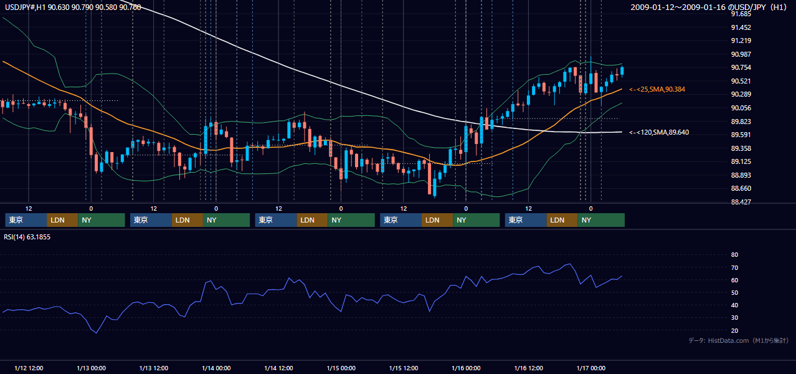The height and width of the screenshot is (374, 796).
Task: Click the price axis value 90.521
Action: [741, 81]
